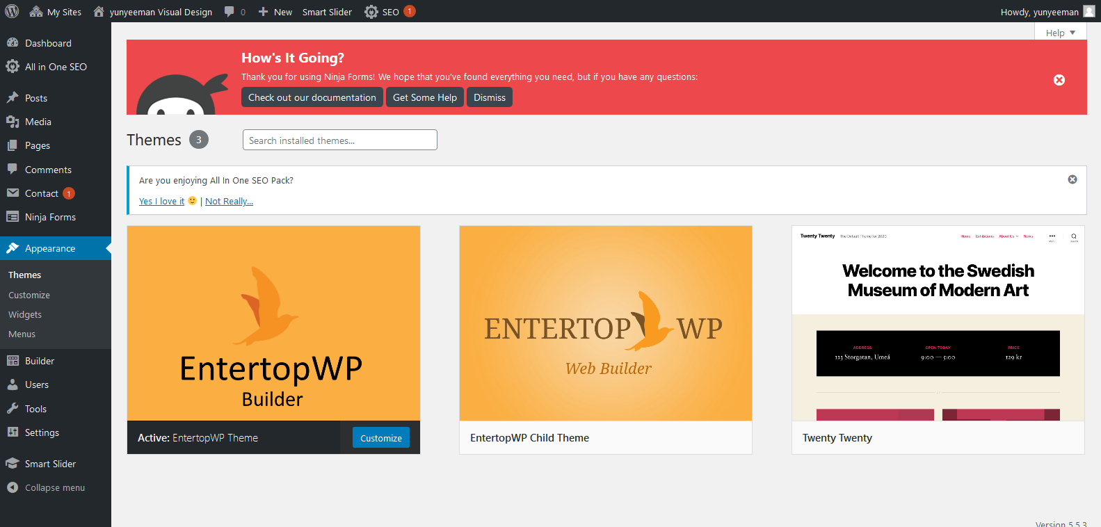Open Widgets submenu item
Image resolution: width=1101 pixels, height=527 pixels.
pos(25,314)
